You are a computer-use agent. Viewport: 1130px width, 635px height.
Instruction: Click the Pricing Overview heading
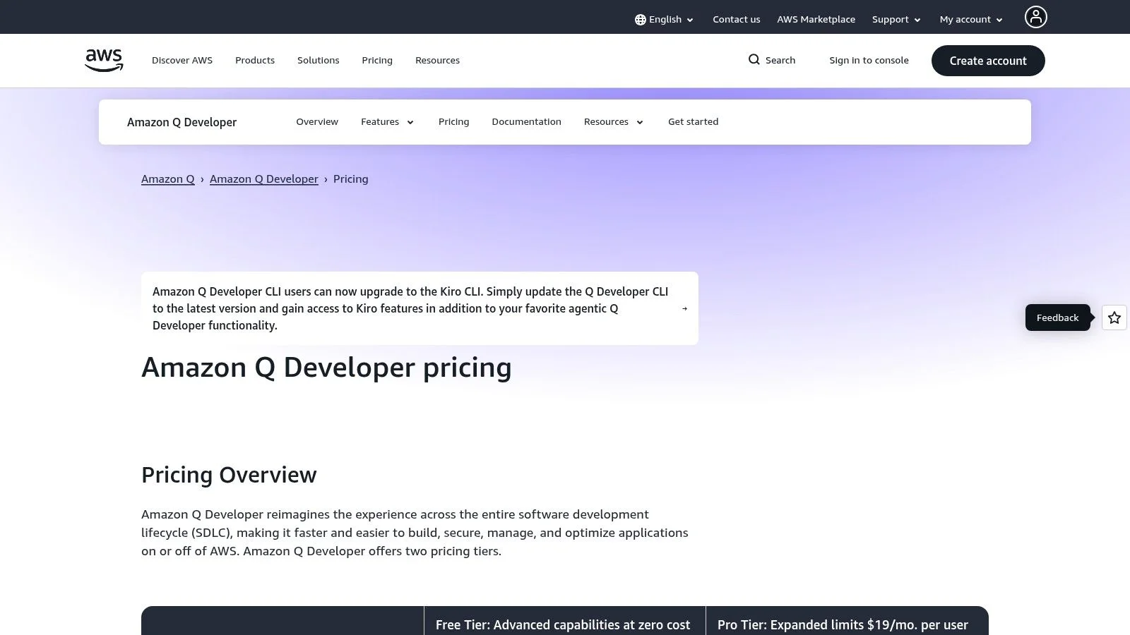click(229, 475)
